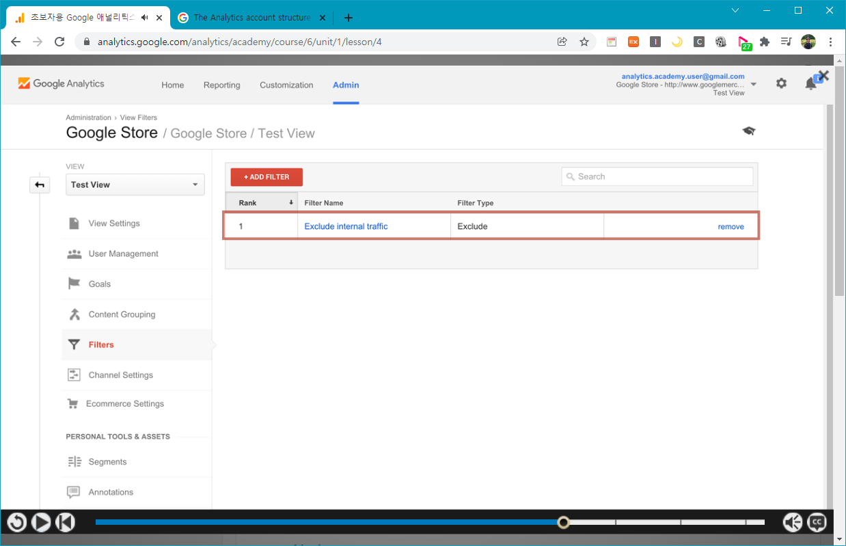This screenshot has height=546, width=846.
Task: Open the Chrome profile avatar
Action: click(x=808, y=42)
